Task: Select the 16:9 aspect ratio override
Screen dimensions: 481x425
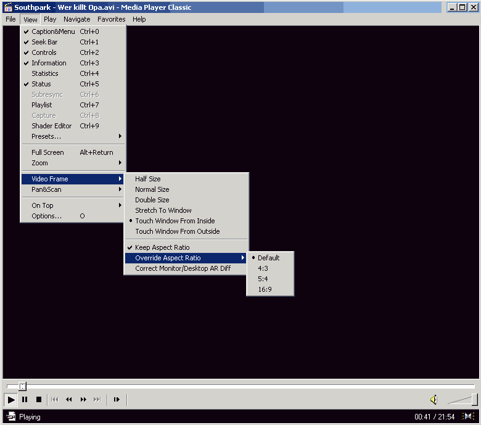Action: [265, 289]
